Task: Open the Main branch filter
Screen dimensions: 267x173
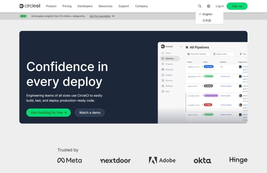Action: pyautogui.click(x=243, y=54)
